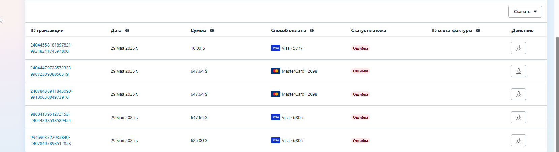Open the Скачать dropdown menu

(525, 11)
